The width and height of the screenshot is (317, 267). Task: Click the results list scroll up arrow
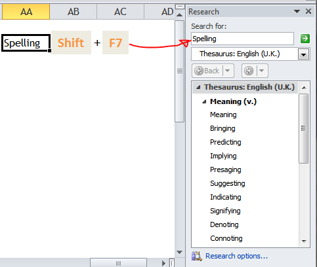point(304,88)
